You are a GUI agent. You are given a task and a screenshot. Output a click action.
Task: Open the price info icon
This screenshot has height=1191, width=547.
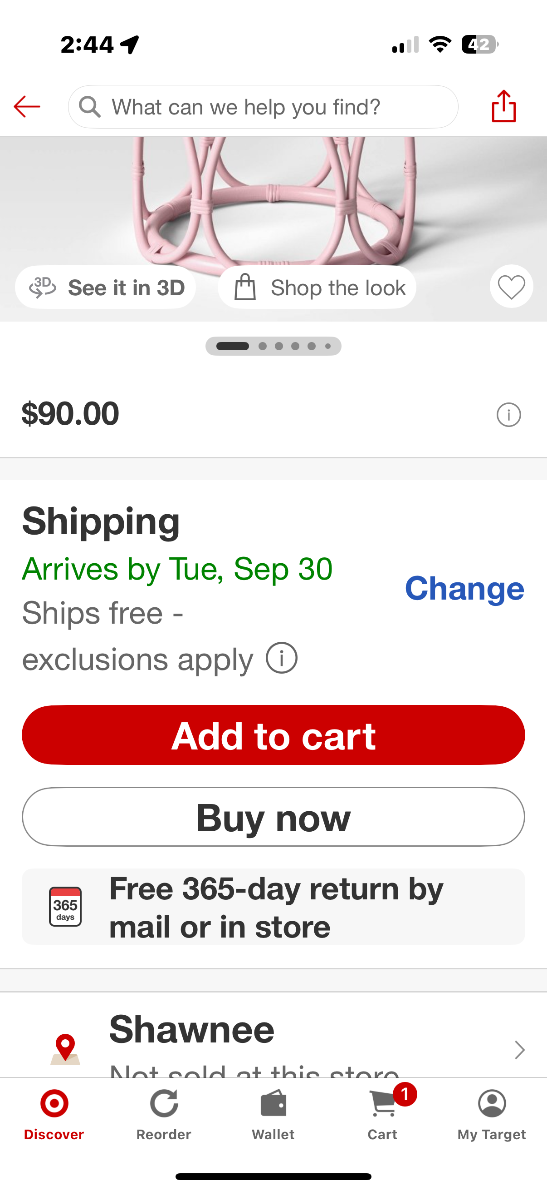[508, 415]
